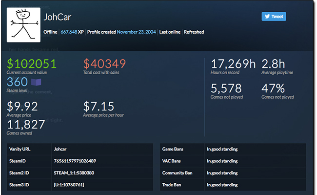Click the Total cost with sales caption
This screenshot has width=317, height=195.
(101, 72)
